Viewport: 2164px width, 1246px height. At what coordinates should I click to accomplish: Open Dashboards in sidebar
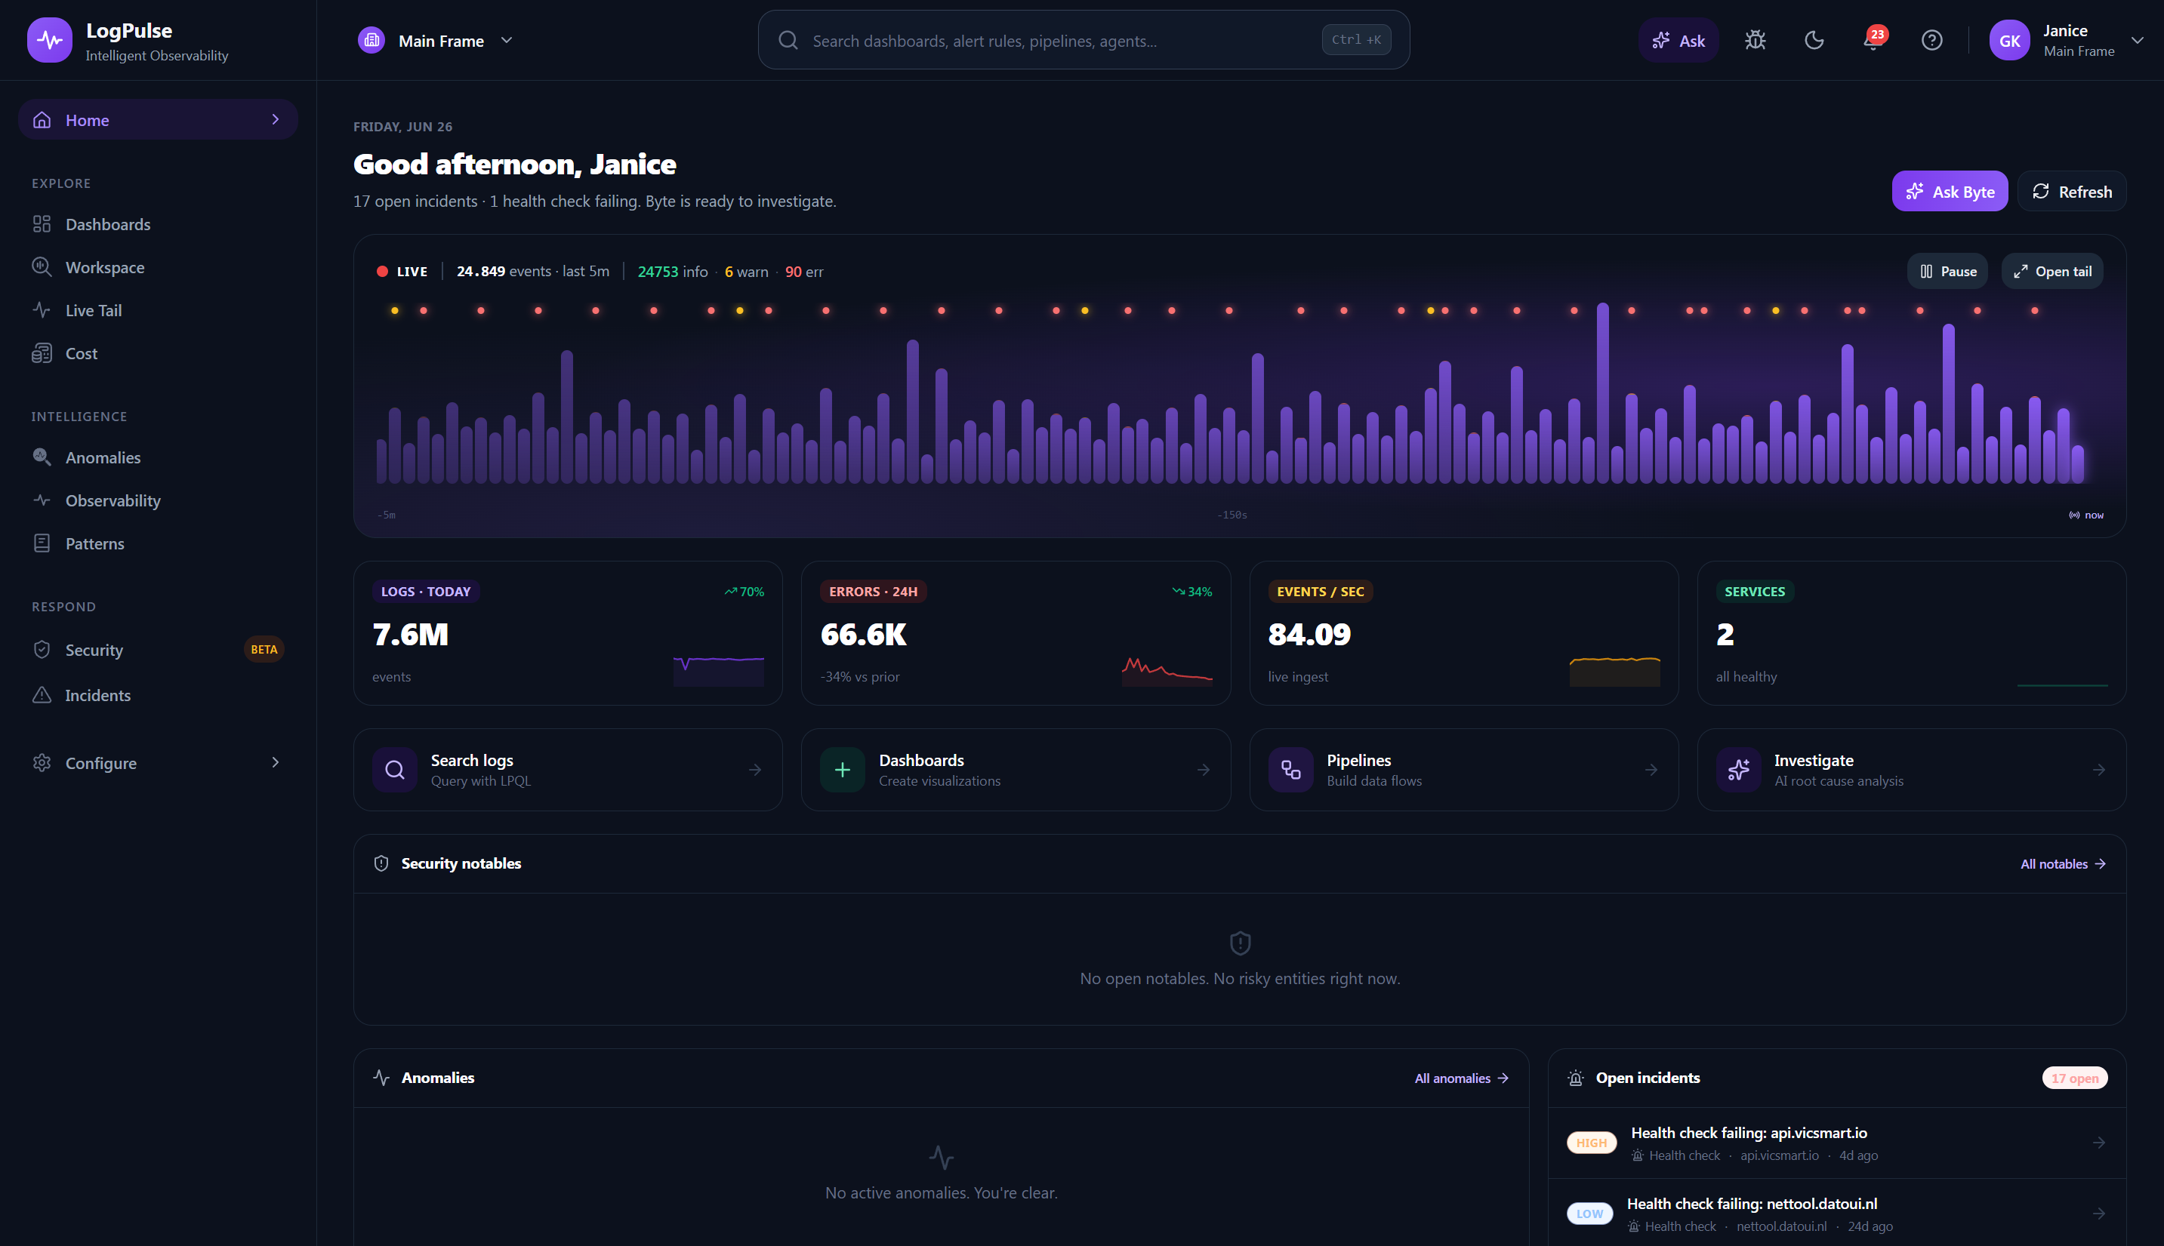158,224
